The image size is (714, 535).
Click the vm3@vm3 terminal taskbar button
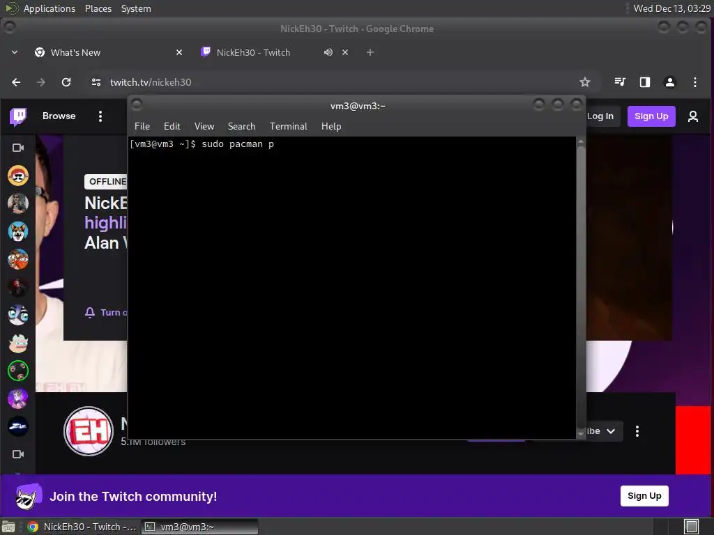[x=199, y=527]
